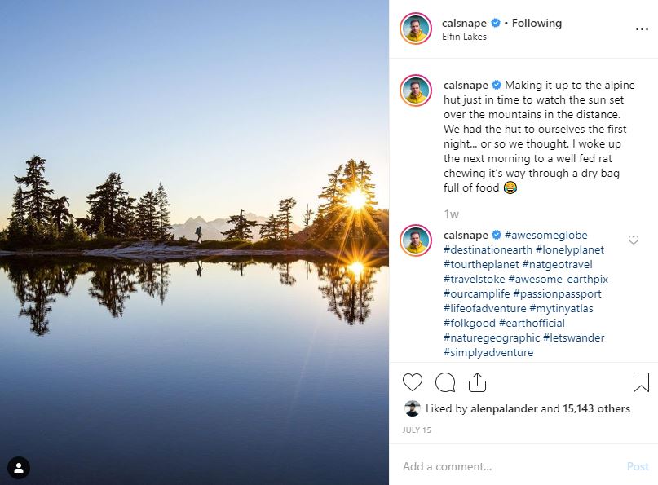This screenshot has width=658, height=485.
Task: View alenpalander's profile
Action: (x=503, y=408)
